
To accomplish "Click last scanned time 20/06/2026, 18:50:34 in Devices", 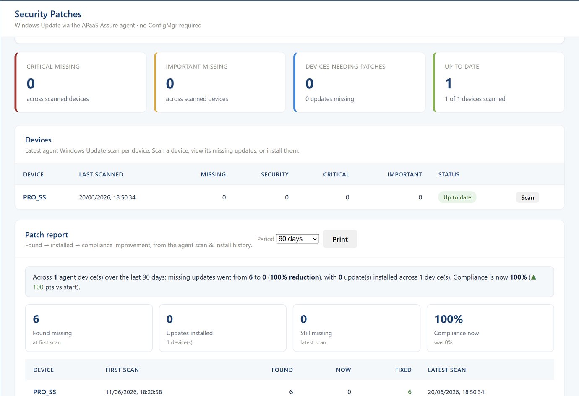I will click(x=107, y=197).
